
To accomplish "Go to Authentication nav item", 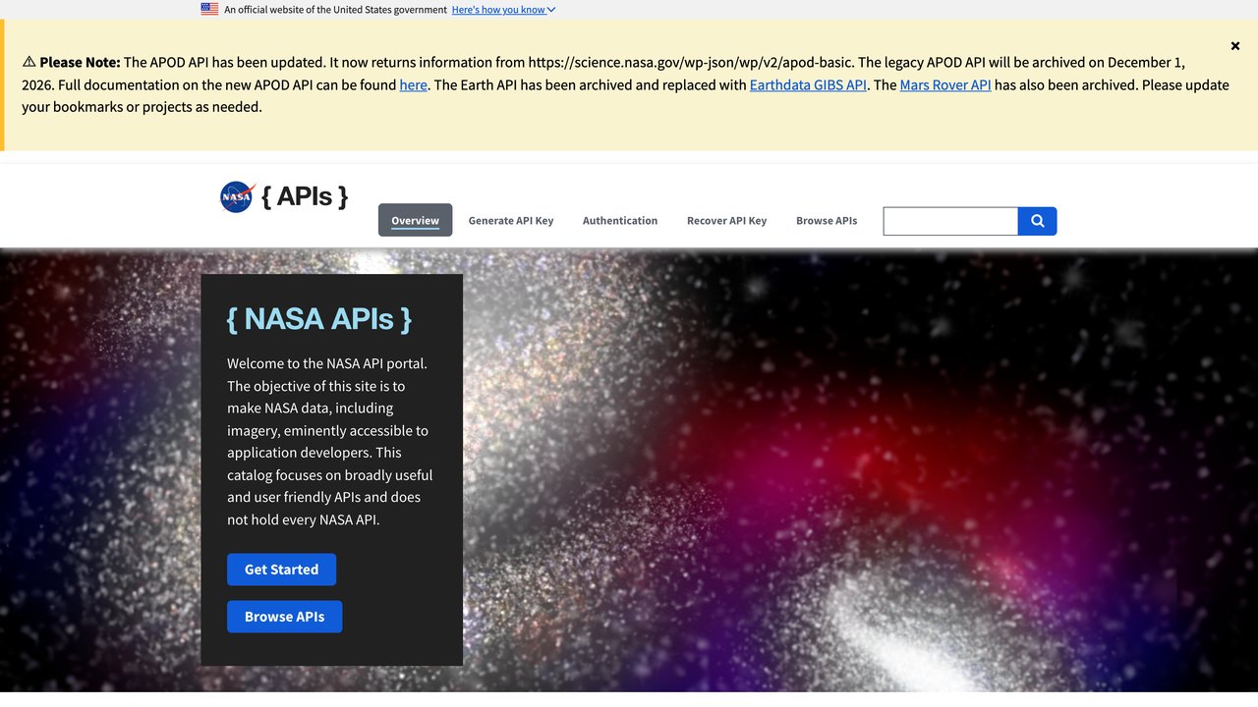I will 620,221.
